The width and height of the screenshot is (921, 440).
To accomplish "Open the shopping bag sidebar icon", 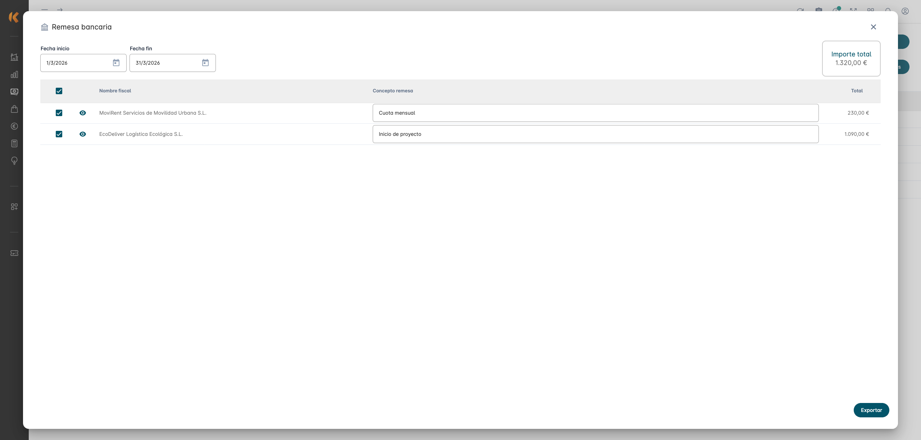I will [14, 109].
